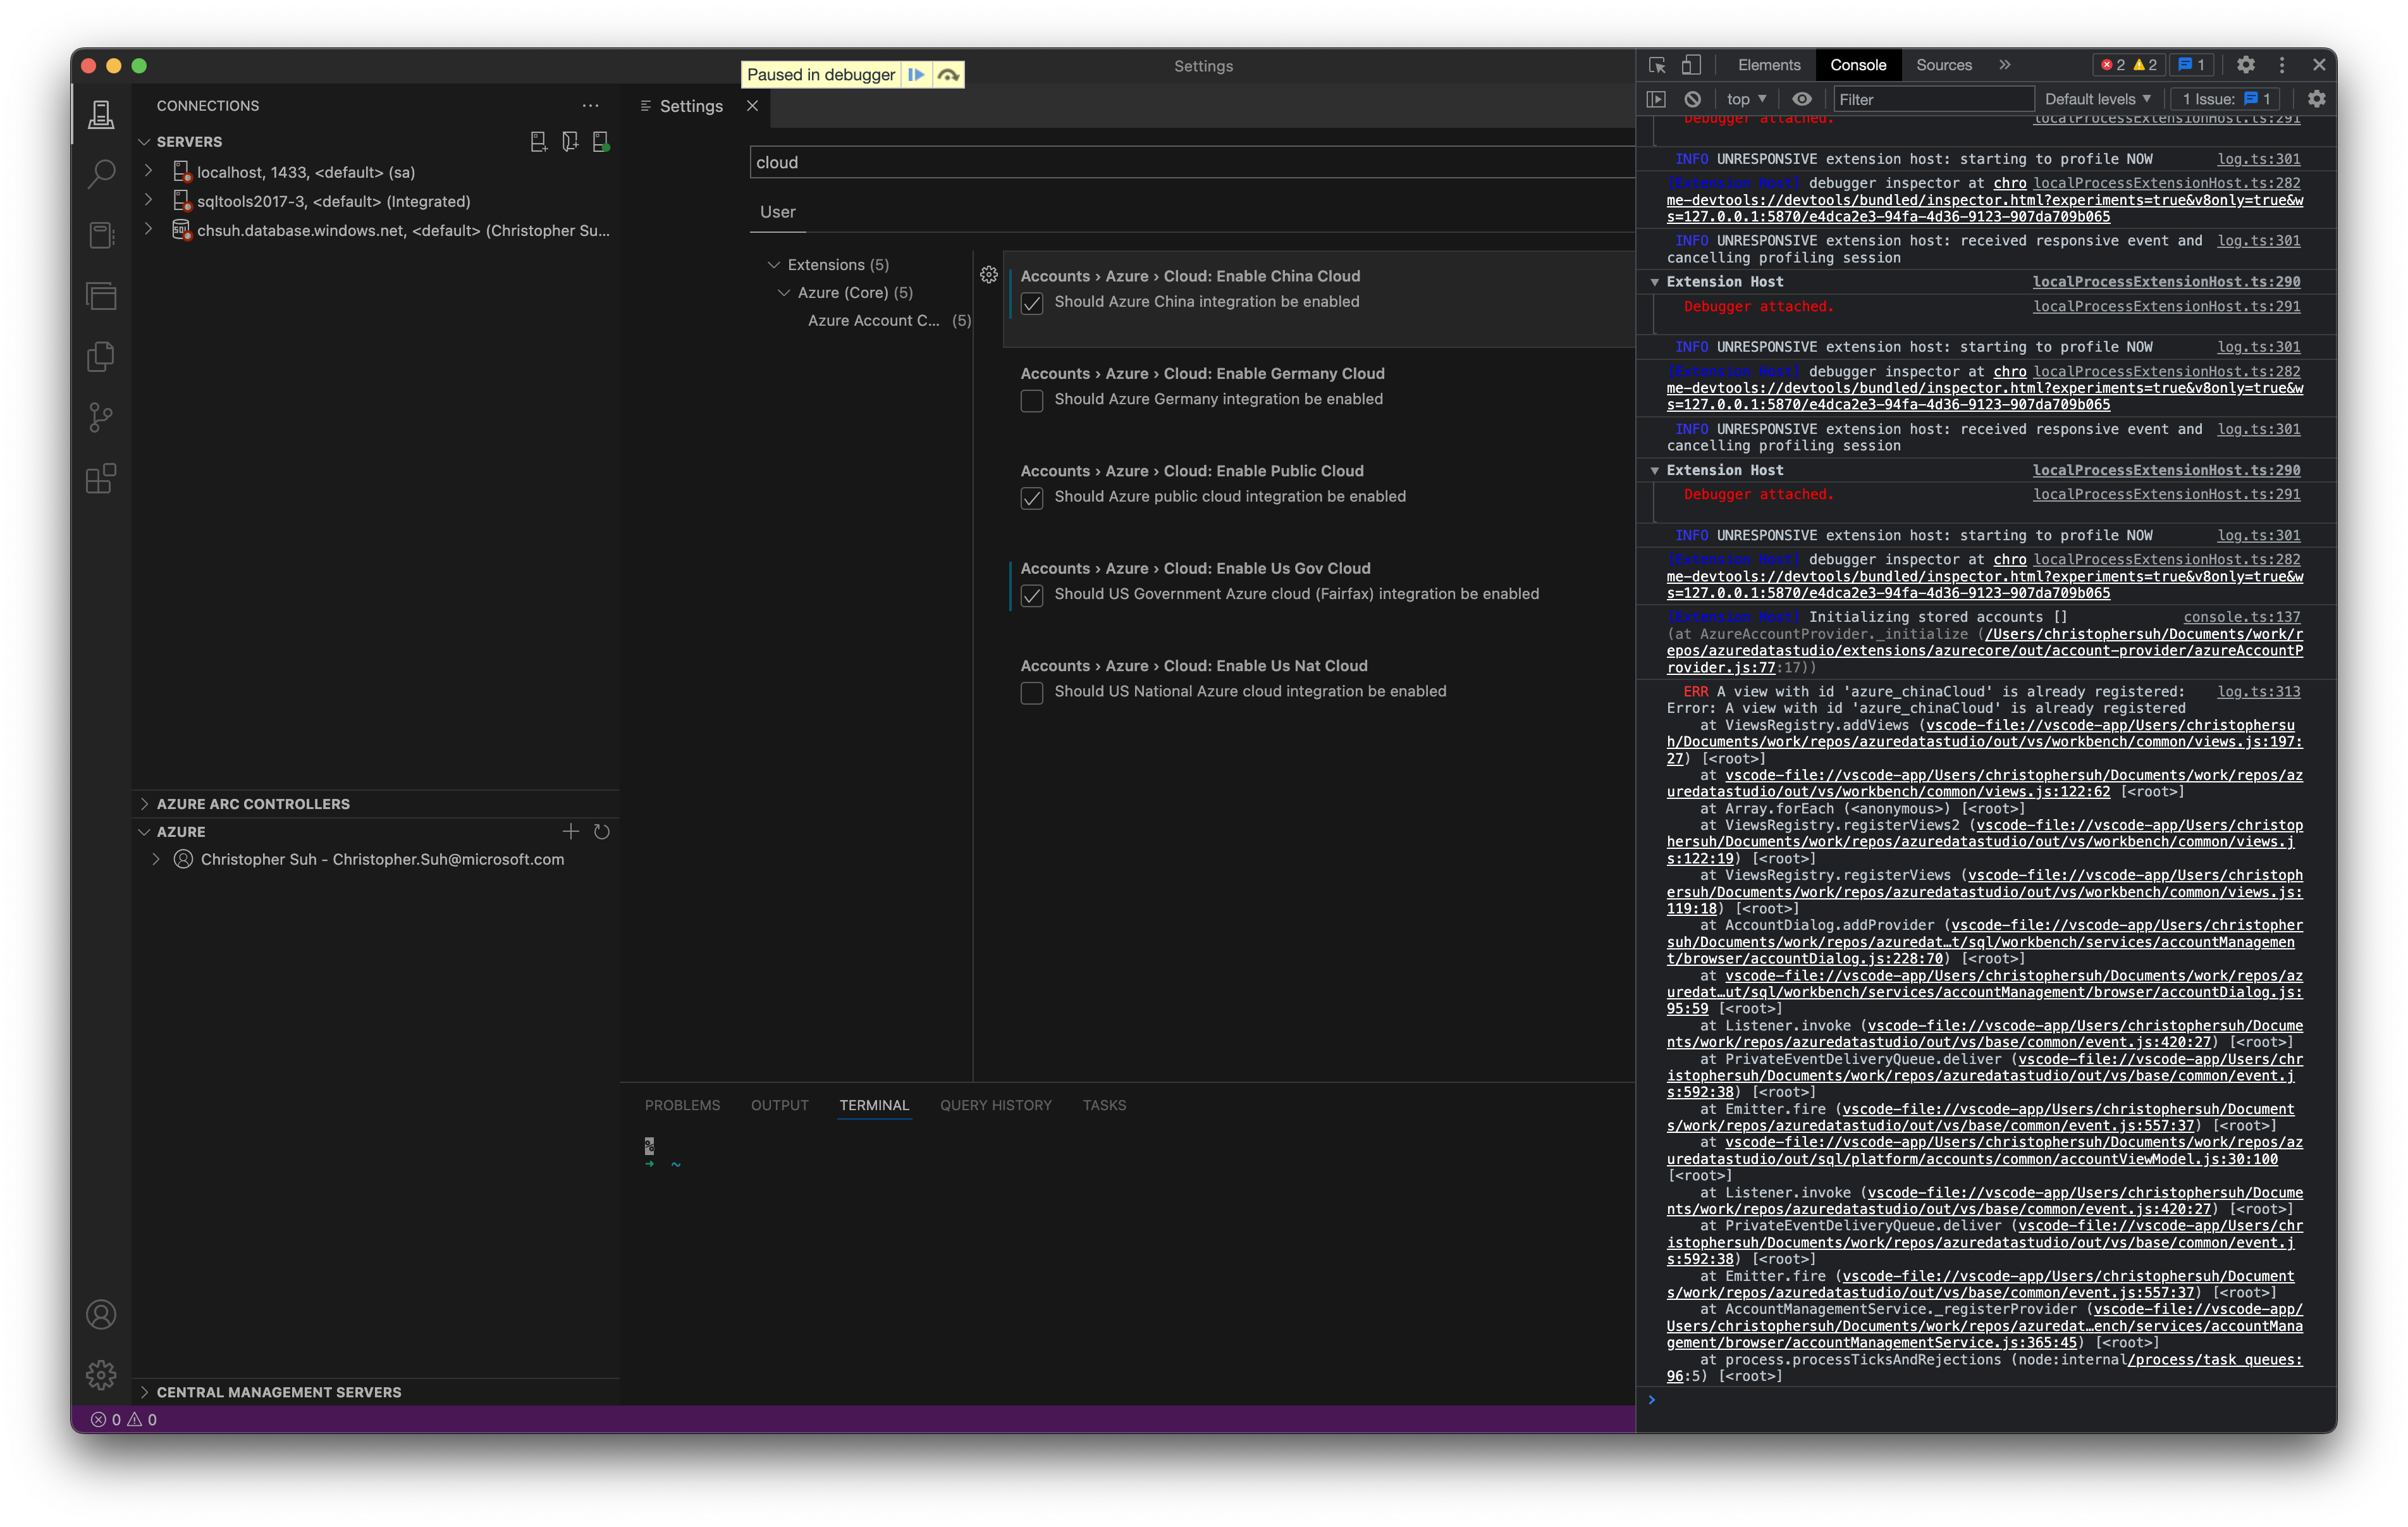The width and height of the screenshot is (2408, 1527).
Task: Enable Germany Cloud integration checkbox
Action: point(1032,400)
